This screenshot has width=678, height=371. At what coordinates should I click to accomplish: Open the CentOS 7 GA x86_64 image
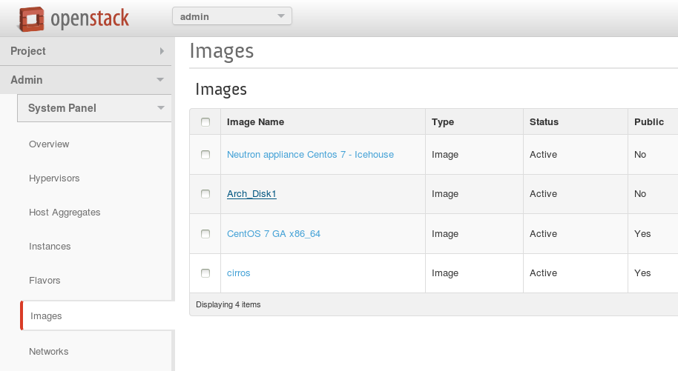274,234
